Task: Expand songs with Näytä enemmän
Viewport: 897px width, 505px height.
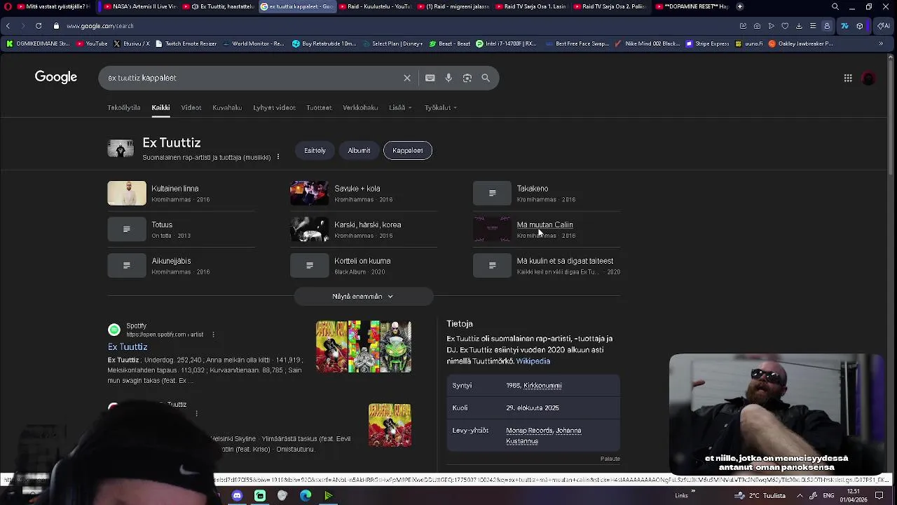Action: 363,297
